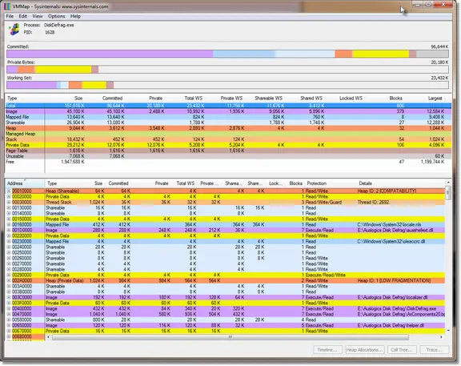Select the Heap summary row
This screenshot has height=366, width=461.
coord(228,128)
